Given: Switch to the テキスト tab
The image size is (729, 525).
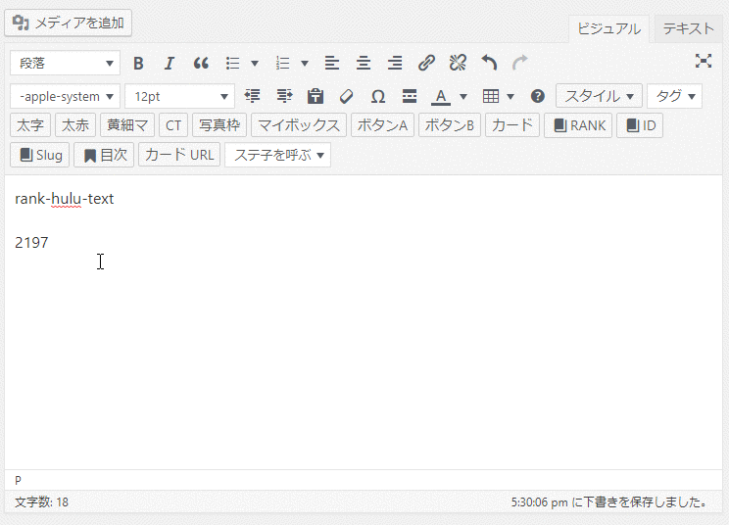Looking at the screenshot, I should [688, 28].
